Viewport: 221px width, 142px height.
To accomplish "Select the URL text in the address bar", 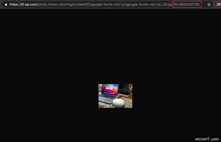I will [105, 4].
